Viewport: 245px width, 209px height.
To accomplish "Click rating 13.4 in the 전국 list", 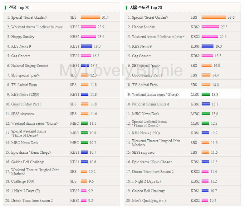I will click(x=94, y=66).
